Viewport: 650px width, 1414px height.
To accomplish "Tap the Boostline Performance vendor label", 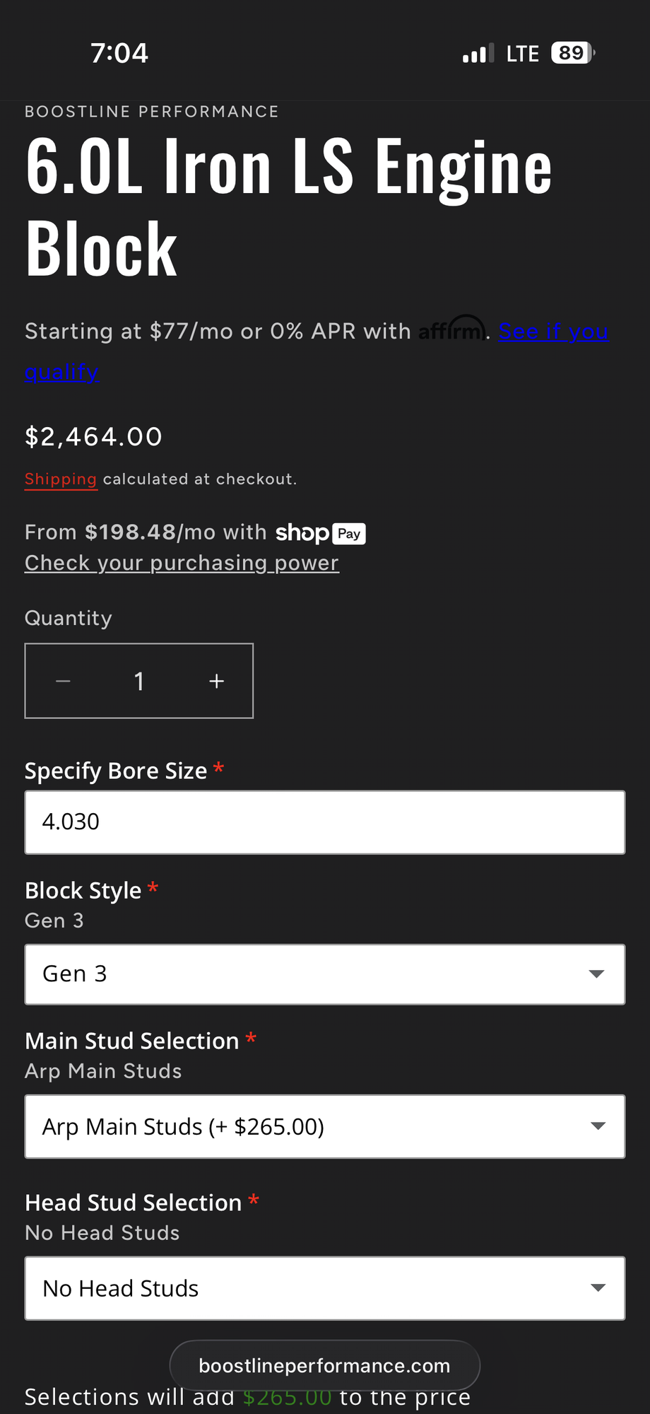I will click(x=152, y=112).
